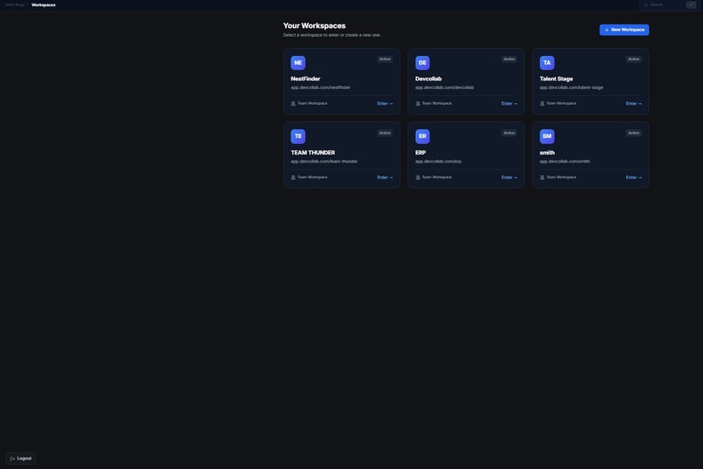The image size is (703, 469).
Task: Click the search magnifier icon
Action: click(x=645, y=5)
